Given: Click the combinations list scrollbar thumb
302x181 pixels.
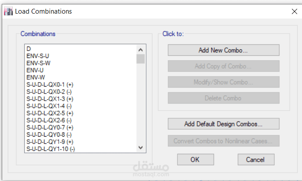Looking at the screenshot, I should pyautogui.click(x=140, y=59).
